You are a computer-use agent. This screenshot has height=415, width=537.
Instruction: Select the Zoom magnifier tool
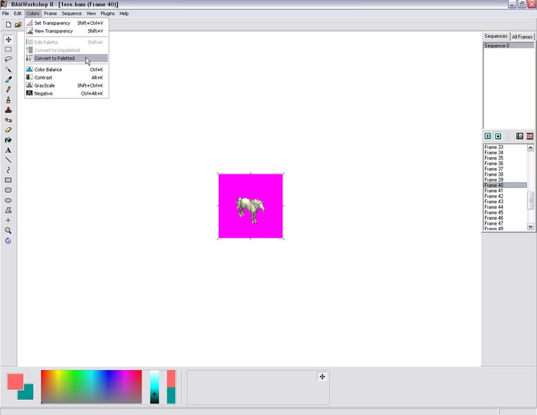[x=8, y=230]
